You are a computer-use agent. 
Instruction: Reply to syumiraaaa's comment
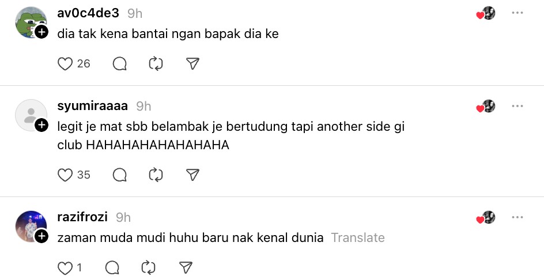pos(120,175)
